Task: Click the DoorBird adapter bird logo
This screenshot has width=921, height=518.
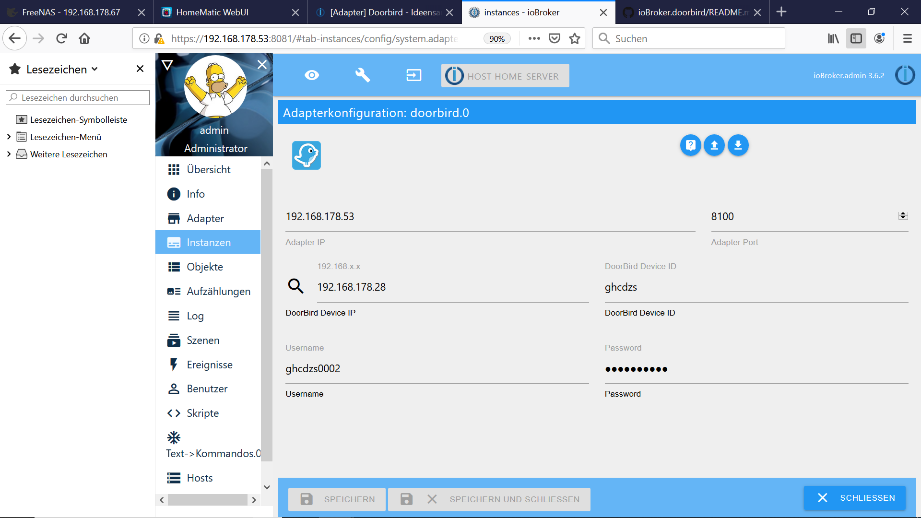Action: (307, 155)
